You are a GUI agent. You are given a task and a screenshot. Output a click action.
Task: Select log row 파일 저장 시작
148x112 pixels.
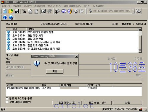tap(72, 35)
